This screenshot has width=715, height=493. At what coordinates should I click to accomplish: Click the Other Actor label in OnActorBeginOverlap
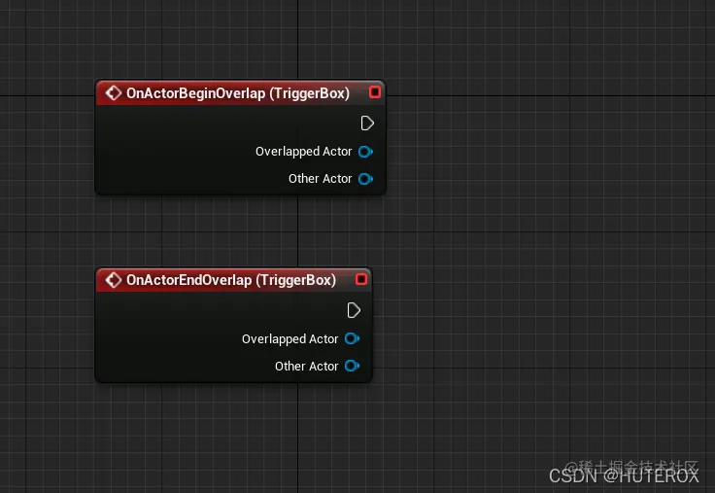(x=321, y=179)
